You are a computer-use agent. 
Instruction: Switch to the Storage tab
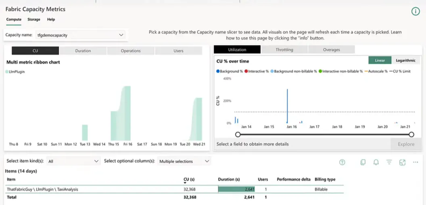[x=34, y=19]
